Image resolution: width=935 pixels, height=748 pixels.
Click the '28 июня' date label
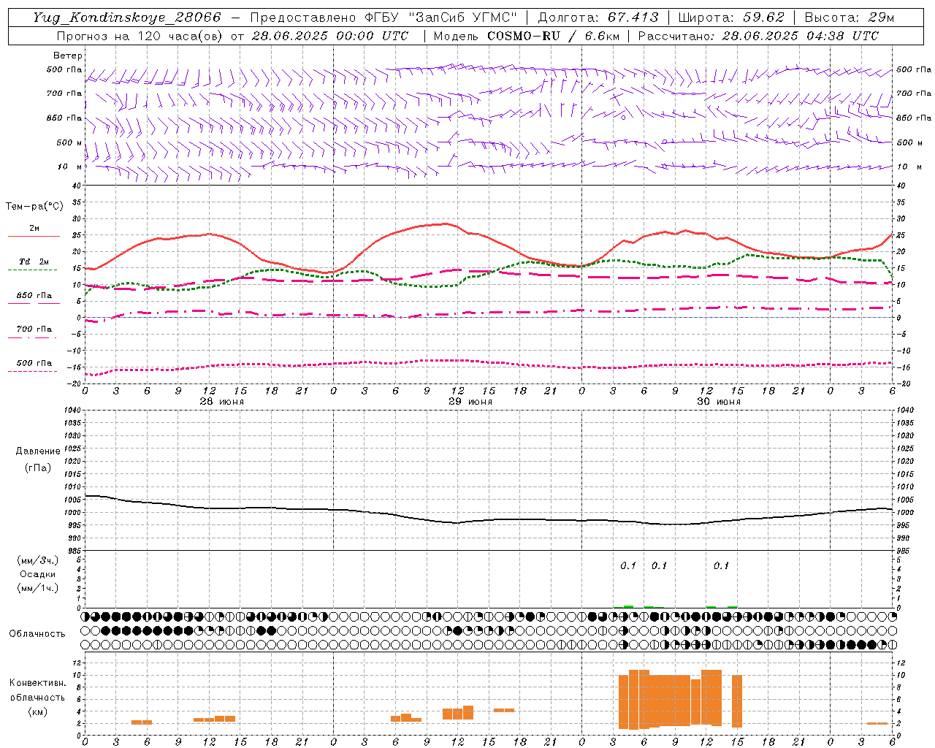pos(222,401)
